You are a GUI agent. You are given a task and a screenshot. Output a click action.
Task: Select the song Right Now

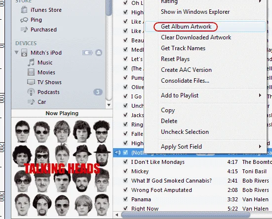(x=145, y=209)
